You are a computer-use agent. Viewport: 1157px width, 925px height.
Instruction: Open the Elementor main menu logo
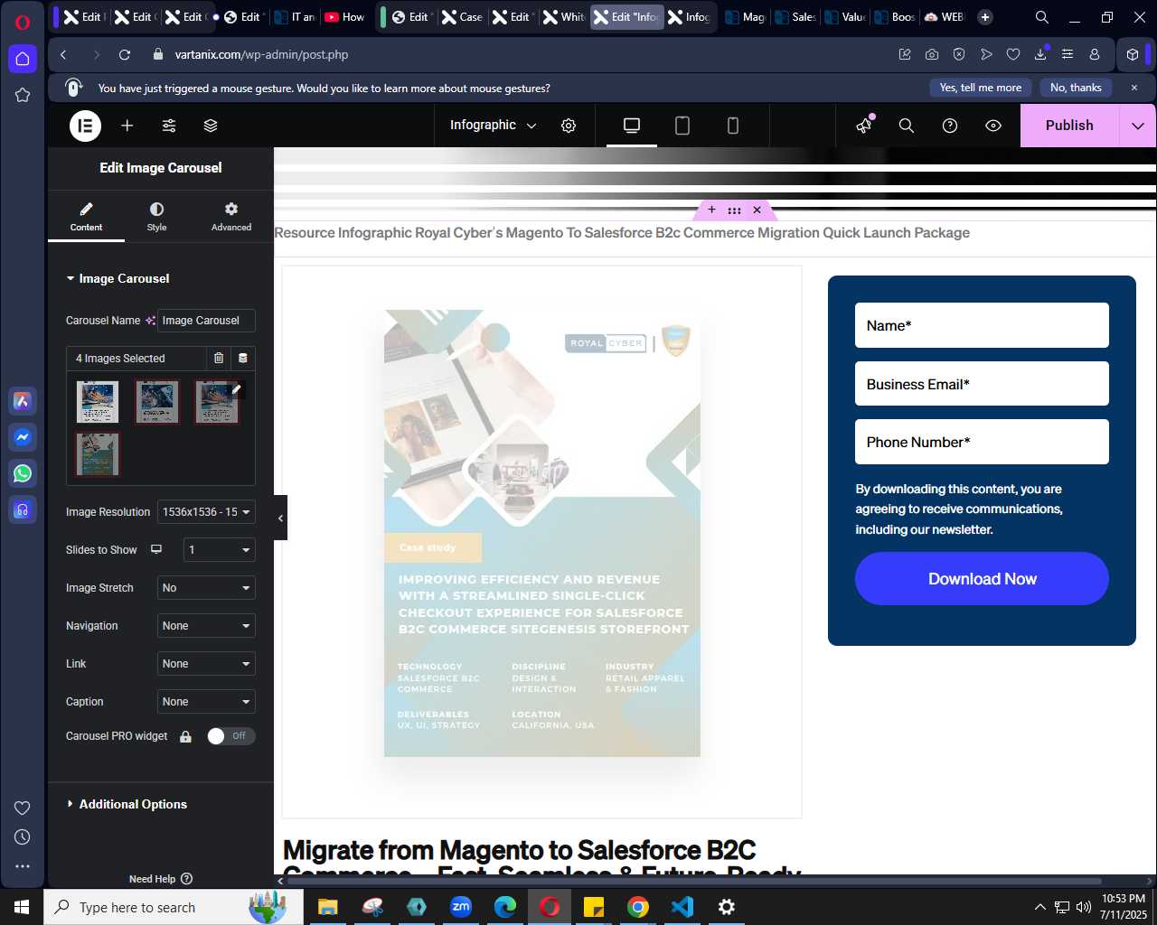pos(85,126)
